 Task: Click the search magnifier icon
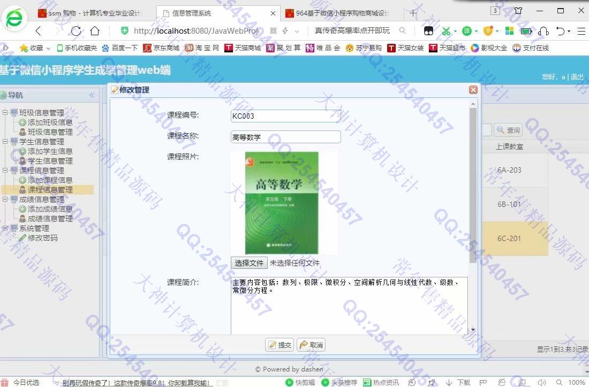tap(402, 30)
